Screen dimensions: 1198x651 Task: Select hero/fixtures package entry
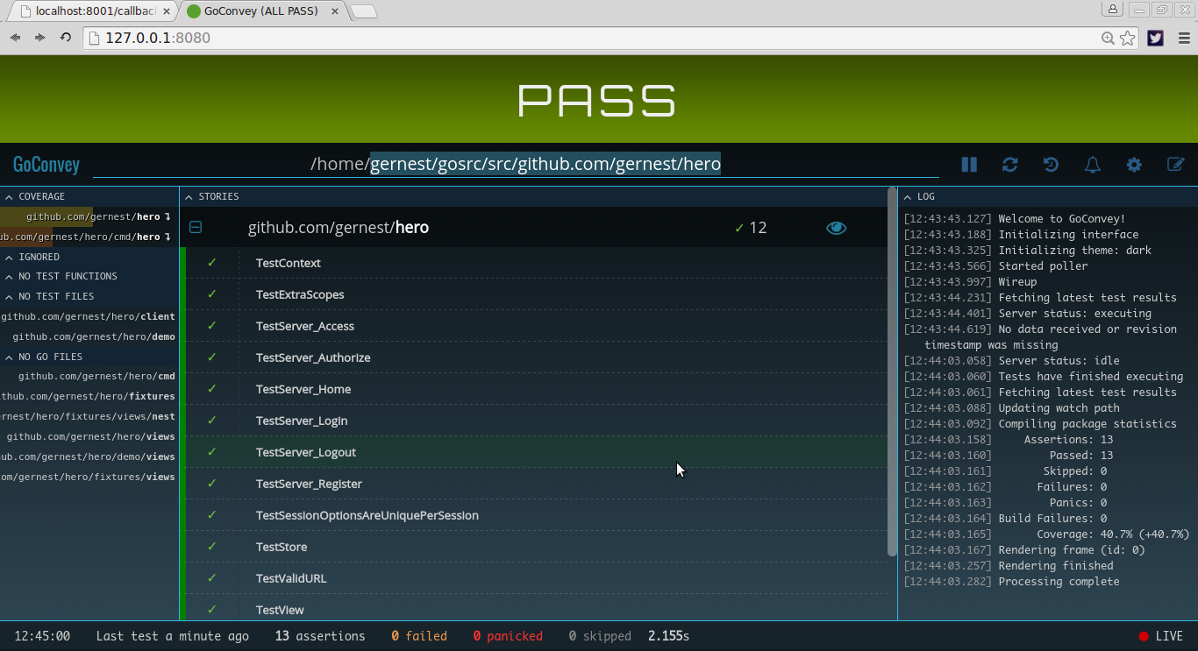(88, 397)
